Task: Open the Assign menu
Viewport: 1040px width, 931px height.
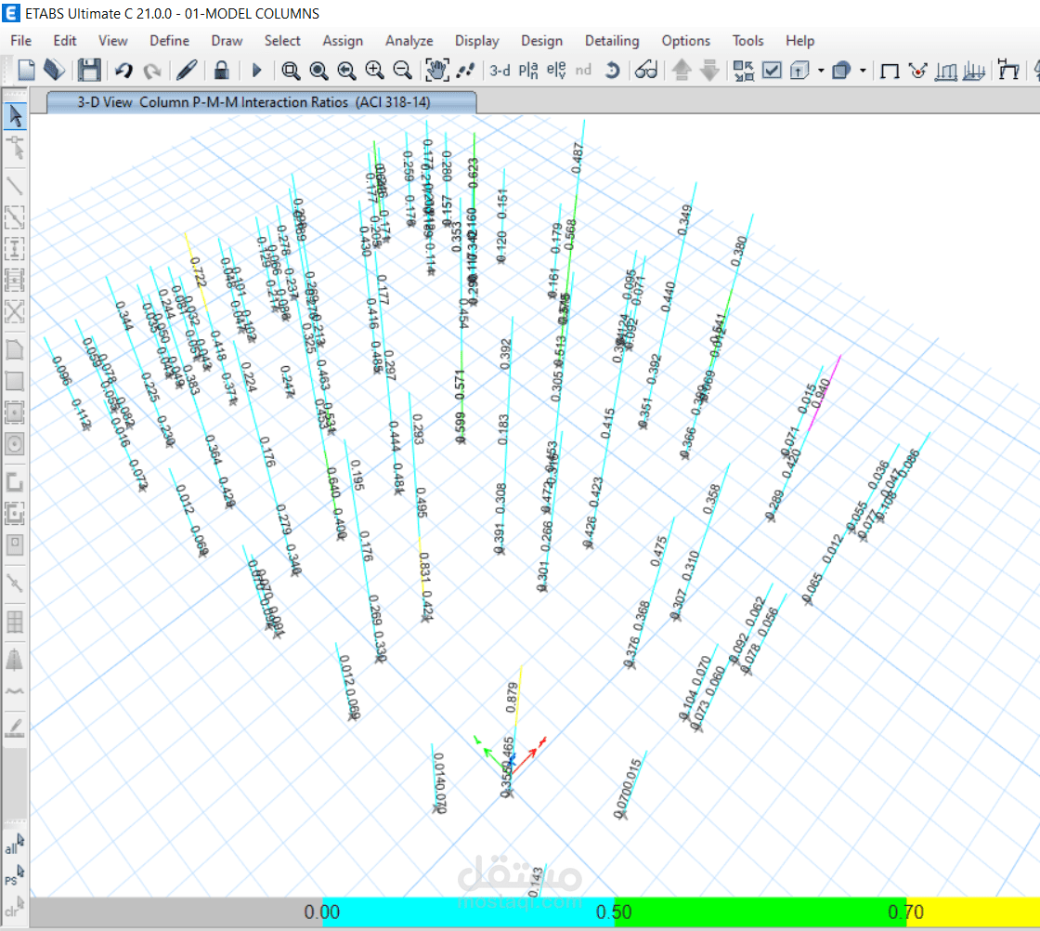Action: coord(343,41)
